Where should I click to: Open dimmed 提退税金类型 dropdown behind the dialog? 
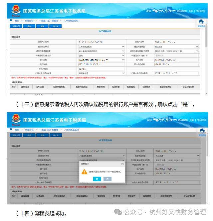177,156
